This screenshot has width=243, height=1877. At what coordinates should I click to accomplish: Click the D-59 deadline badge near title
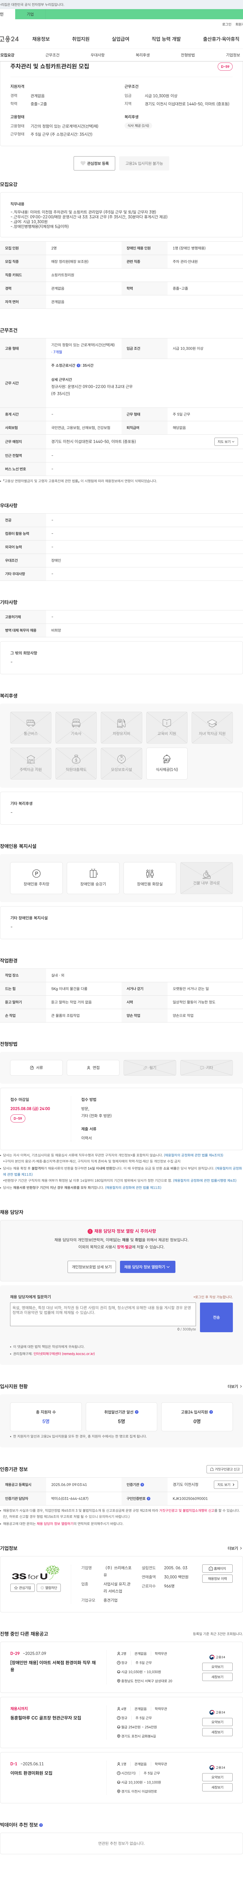click(225, 66)
